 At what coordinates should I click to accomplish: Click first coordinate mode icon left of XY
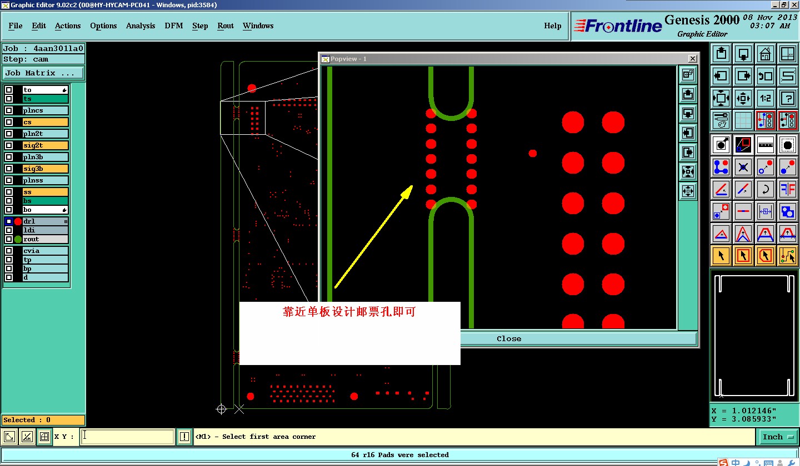(x=9, y=437)
